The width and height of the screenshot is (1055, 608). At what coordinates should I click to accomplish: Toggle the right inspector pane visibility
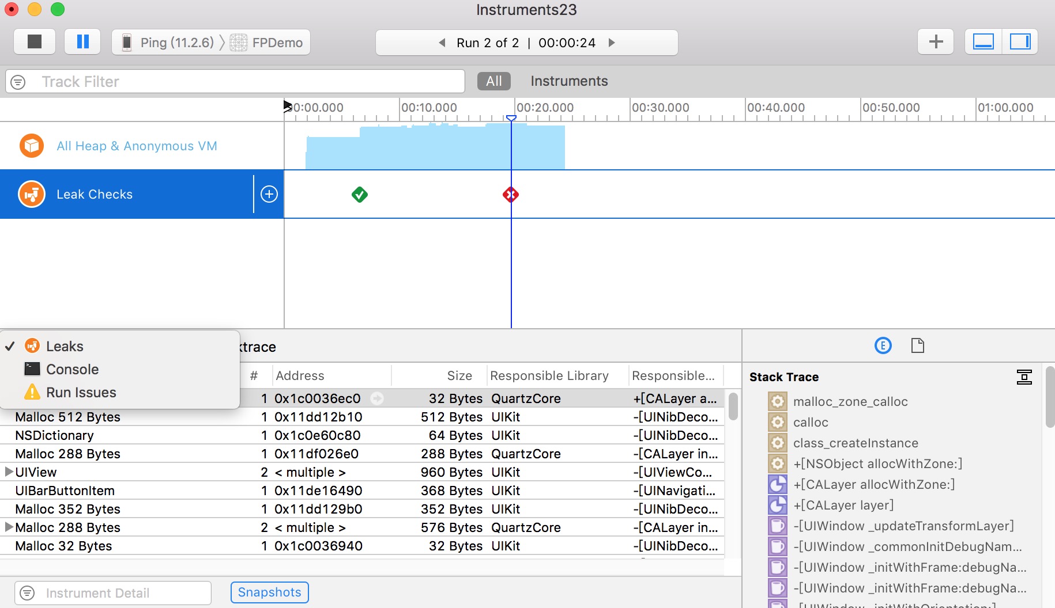(1020, 42)
